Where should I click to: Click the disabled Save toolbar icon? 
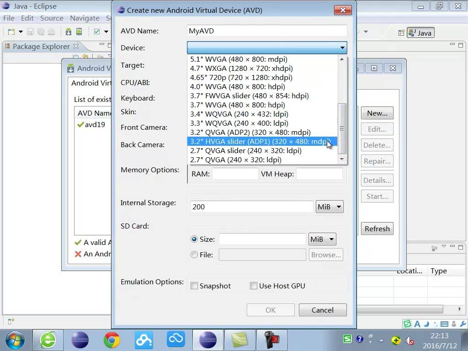click(x=30, y=32)
